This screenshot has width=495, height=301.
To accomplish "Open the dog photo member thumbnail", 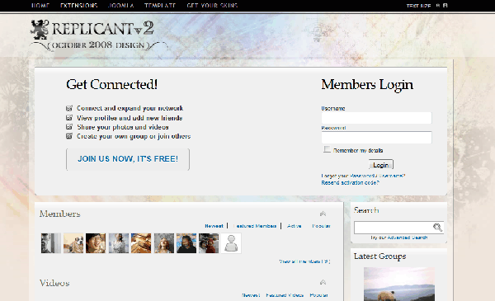I will point(73,243).
